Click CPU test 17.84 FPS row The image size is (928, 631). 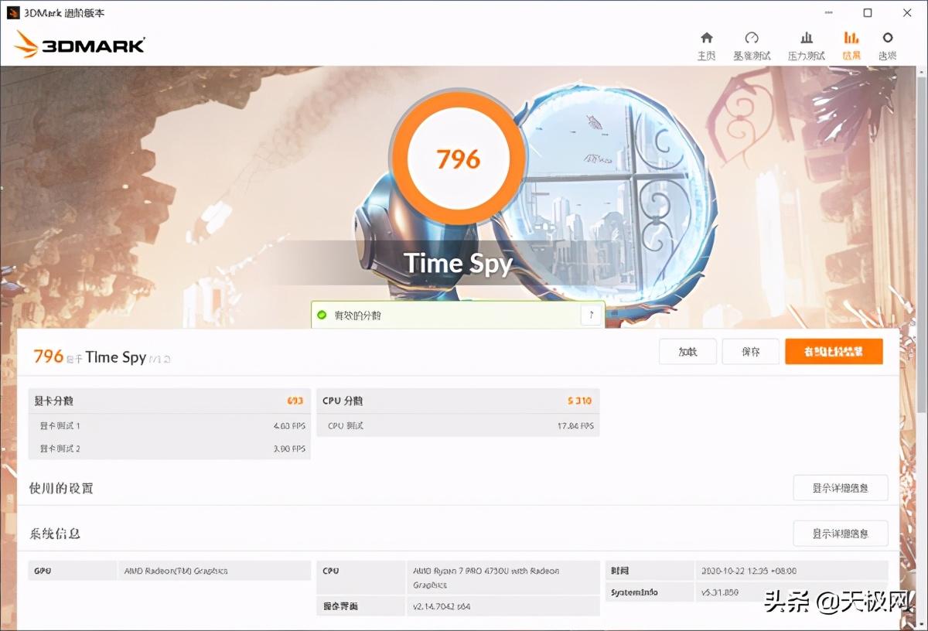(x=458, y=425)
